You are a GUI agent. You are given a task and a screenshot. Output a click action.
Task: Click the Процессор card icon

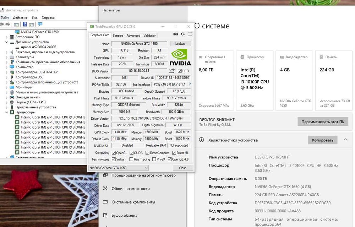pyautogui.click(x=242, y=57)
